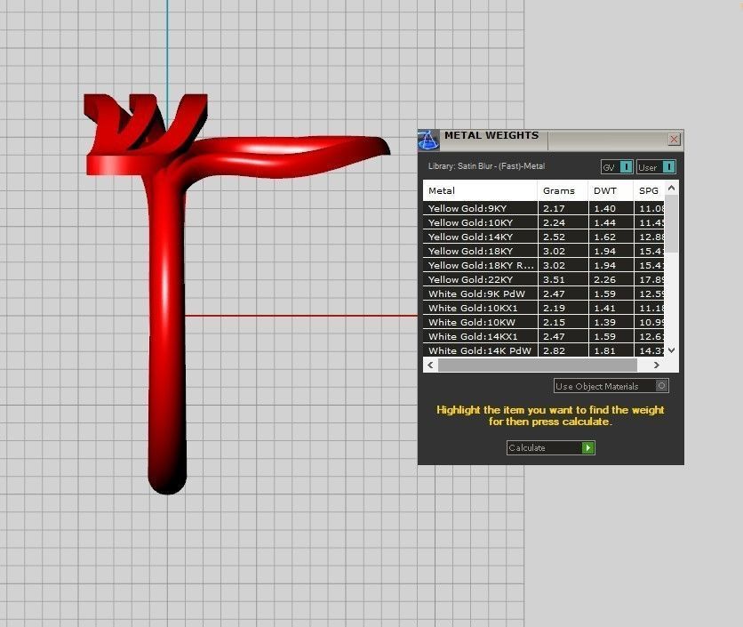
Task: Select the White Gold:14K PdW row
Action: click(x=544, y=350)
